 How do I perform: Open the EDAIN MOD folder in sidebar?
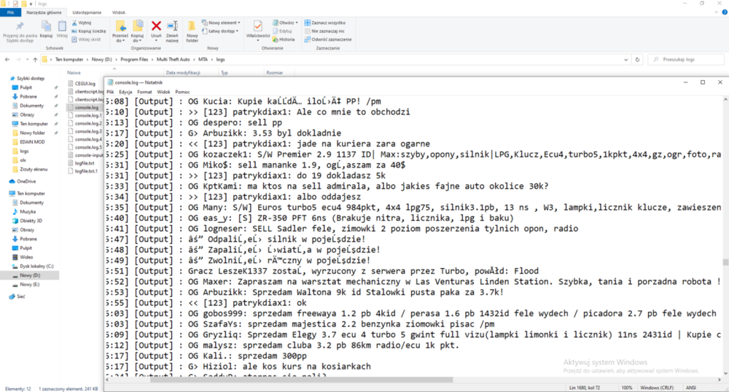pyautogui.click(x=28, y=142)
